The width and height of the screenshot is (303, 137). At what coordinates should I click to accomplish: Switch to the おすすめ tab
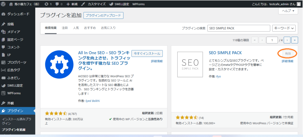pyautogui.click(x=90, y=28)
